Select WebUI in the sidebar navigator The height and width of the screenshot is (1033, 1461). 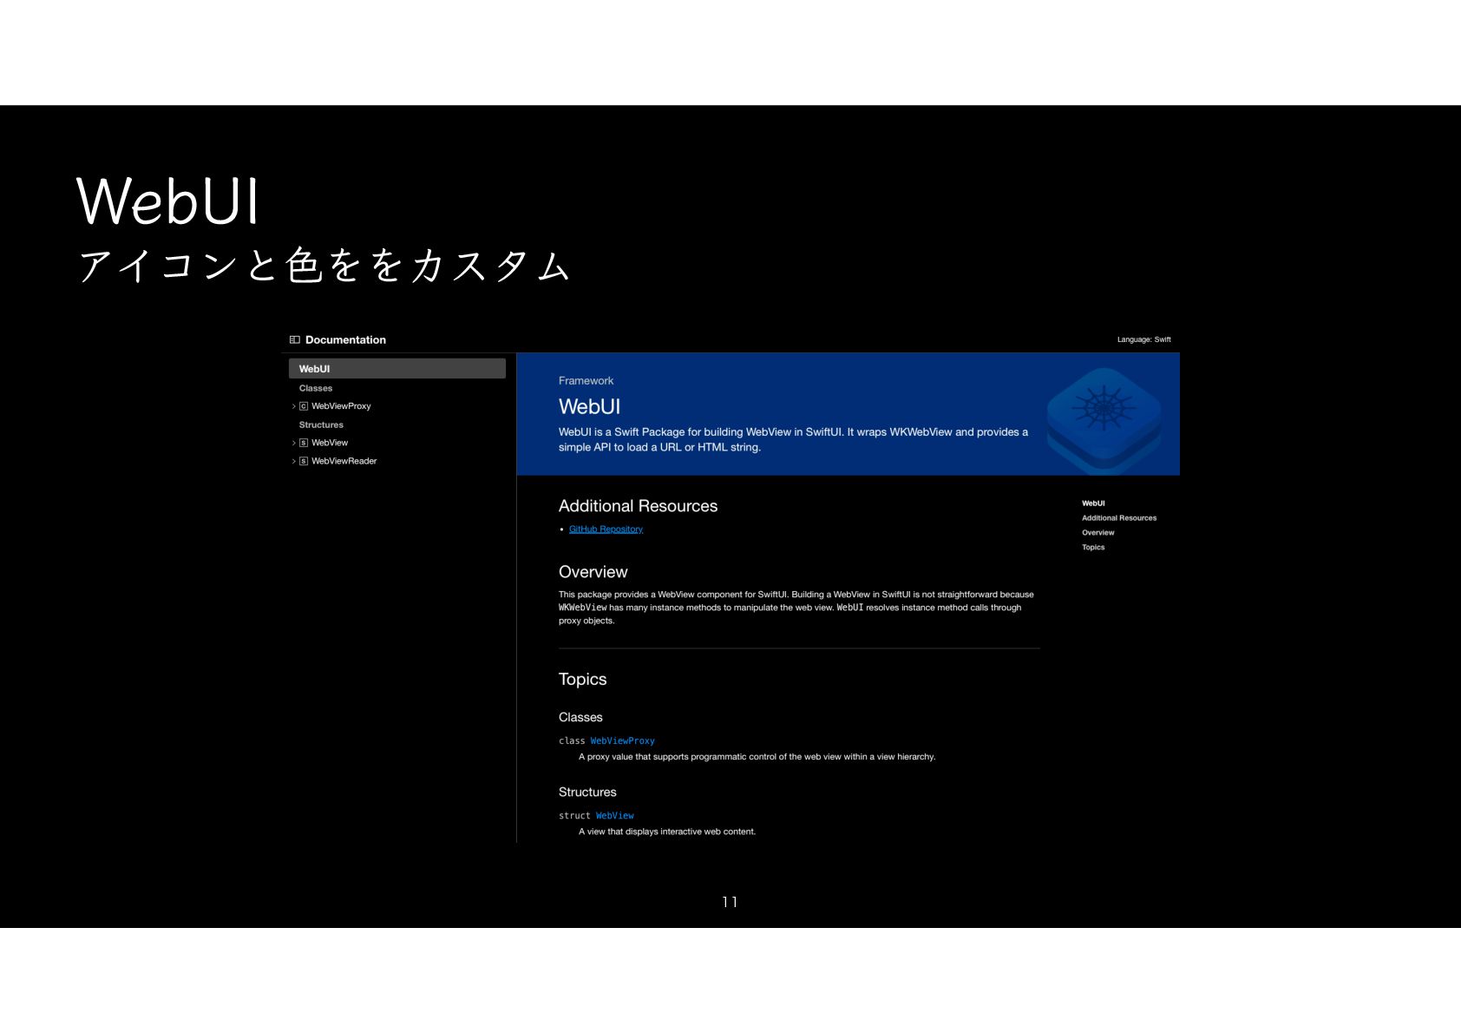[397, 369]
